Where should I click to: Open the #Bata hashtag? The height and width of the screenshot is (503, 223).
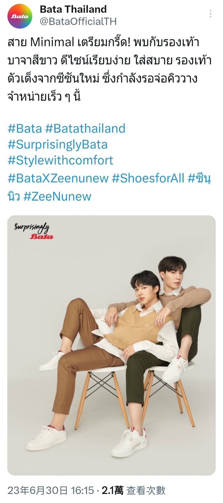pyautogui.click(x=25, y=129)
